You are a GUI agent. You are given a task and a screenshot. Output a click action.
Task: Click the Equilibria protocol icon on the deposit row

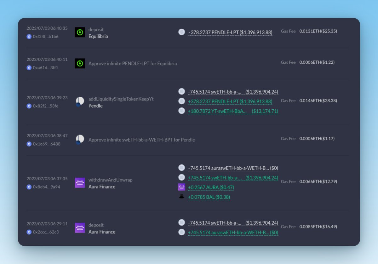[x=80, y=32]
